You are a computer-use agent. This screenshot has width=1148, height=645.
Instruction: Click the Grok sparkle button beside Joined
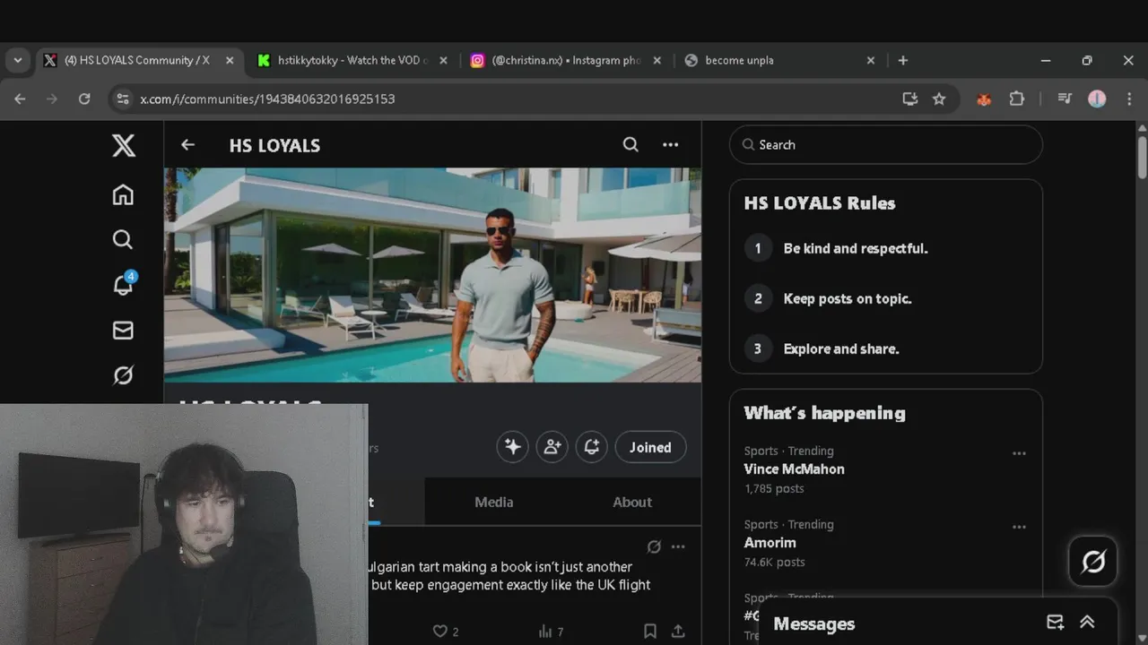[513, 447]
